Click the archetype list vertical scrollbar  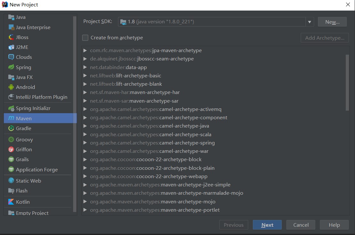click(347, 82)
